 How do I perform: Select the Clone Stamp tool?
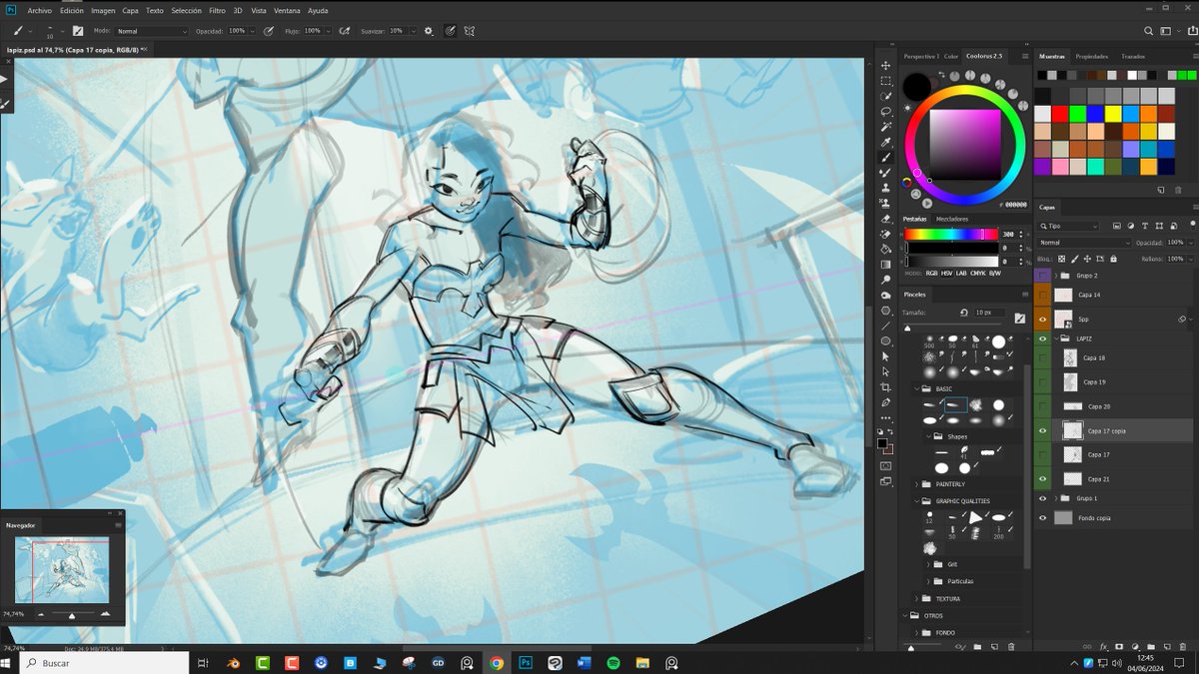(x=885, y=188)
